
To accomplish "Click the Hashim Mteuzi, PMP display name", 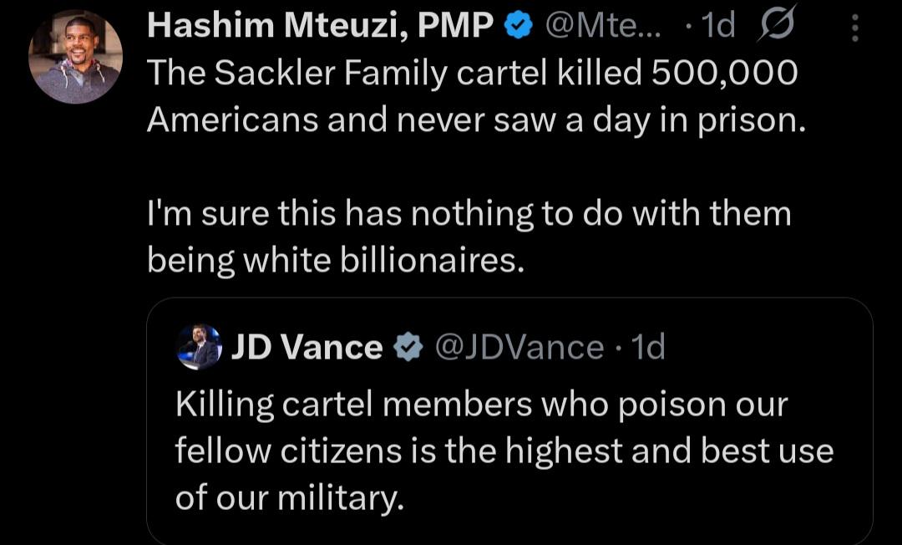I will point(319,27).
